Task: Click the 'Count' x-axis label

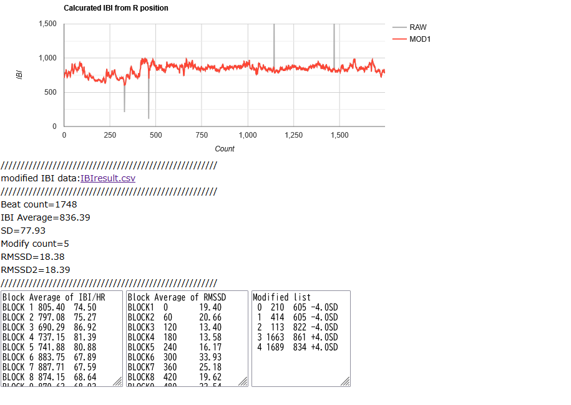Action: pos(225,149)
